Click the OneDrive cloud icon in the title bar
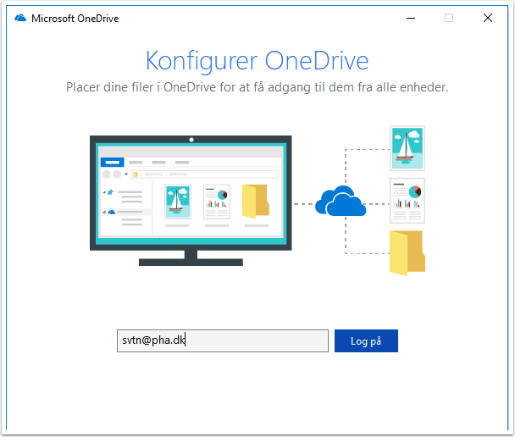Screen dimensions: 515x437 click(x=20, y=18)
